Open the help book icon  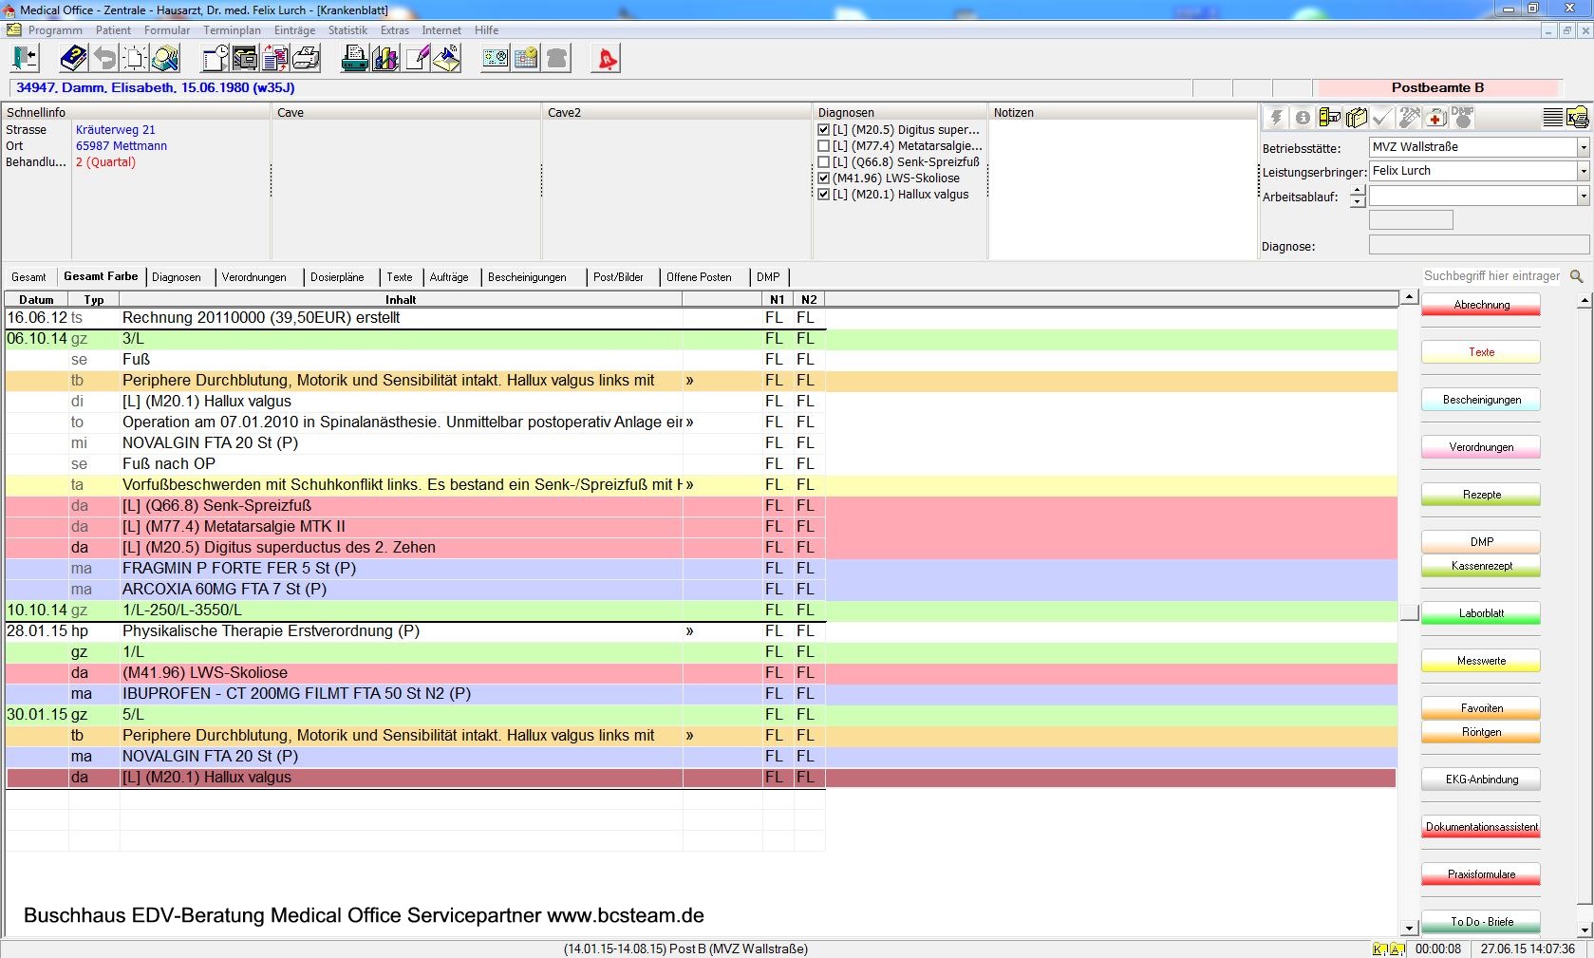pos(73,59)
